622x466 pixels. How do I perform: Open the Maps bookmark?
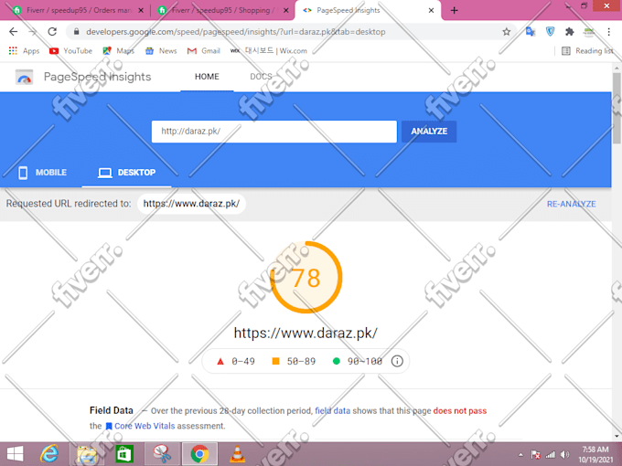point(119,51)
